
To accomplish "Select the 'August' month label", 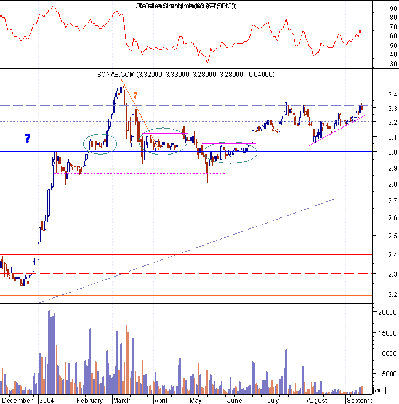I will (x=317, y=400).
